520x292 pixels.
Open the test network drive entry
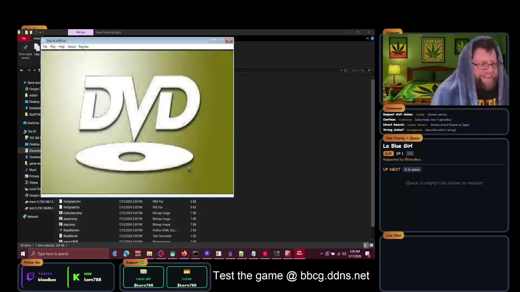point(39,208)
